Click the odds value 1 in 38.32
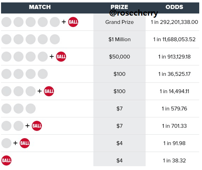Image resolution: width=202 pixels, height=170 pixels. (174, 161)
